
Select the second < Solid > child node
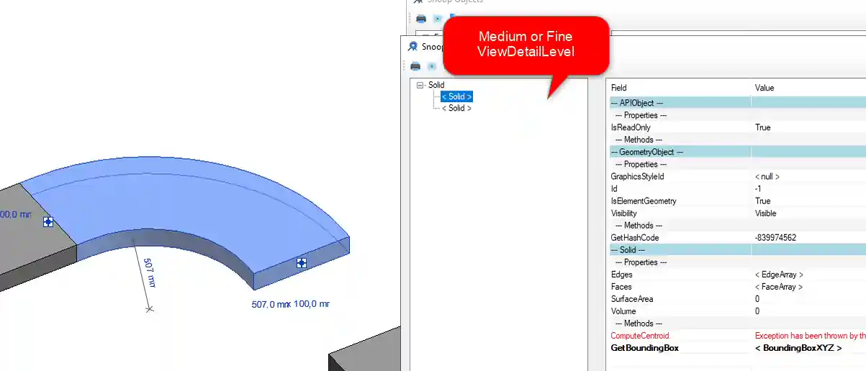click(456, 109)
